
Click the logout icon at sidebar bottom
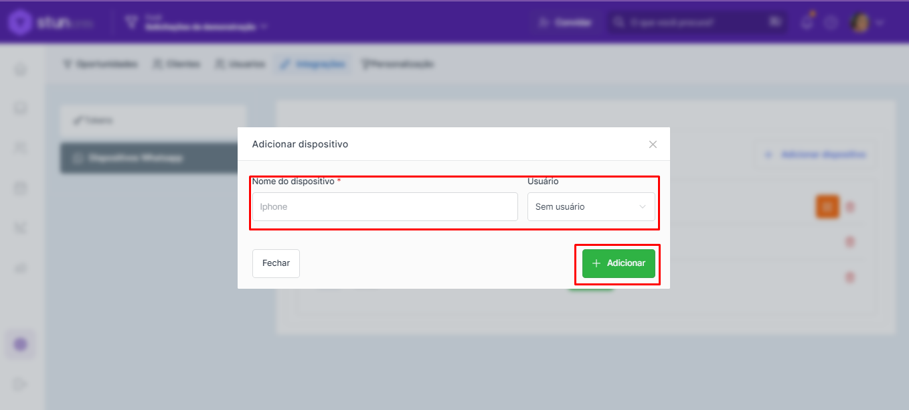pyautogui.click(x=21, y=384)
